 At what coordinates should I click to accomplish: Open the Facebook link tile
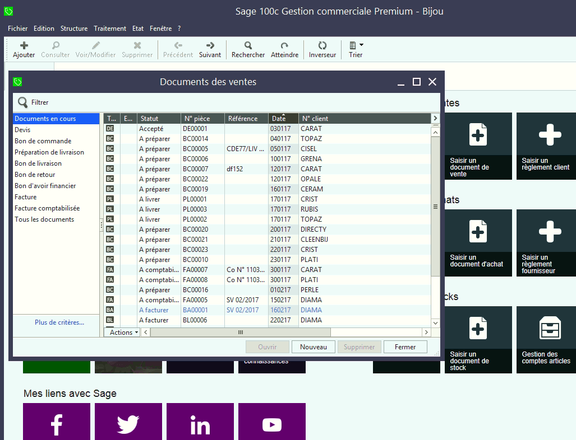(x=57, y=422)
